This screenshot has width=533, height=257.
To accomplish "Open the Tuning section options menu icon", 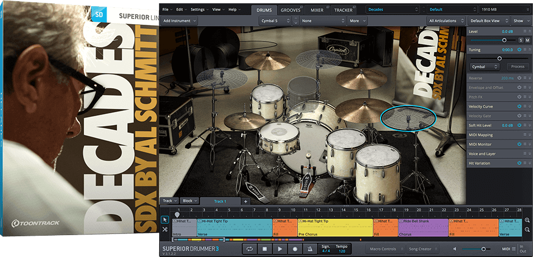I will 525,50.
